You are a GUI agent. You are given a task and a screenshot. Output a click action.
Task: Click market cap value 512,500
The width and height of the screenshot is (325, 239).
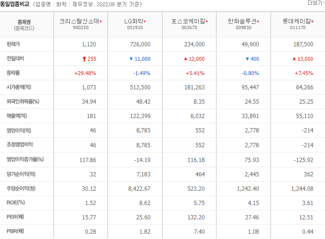140,87
